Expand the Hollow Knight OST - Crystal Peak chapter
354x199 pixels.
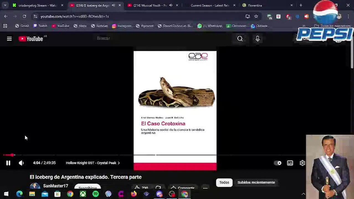point(93,163)
